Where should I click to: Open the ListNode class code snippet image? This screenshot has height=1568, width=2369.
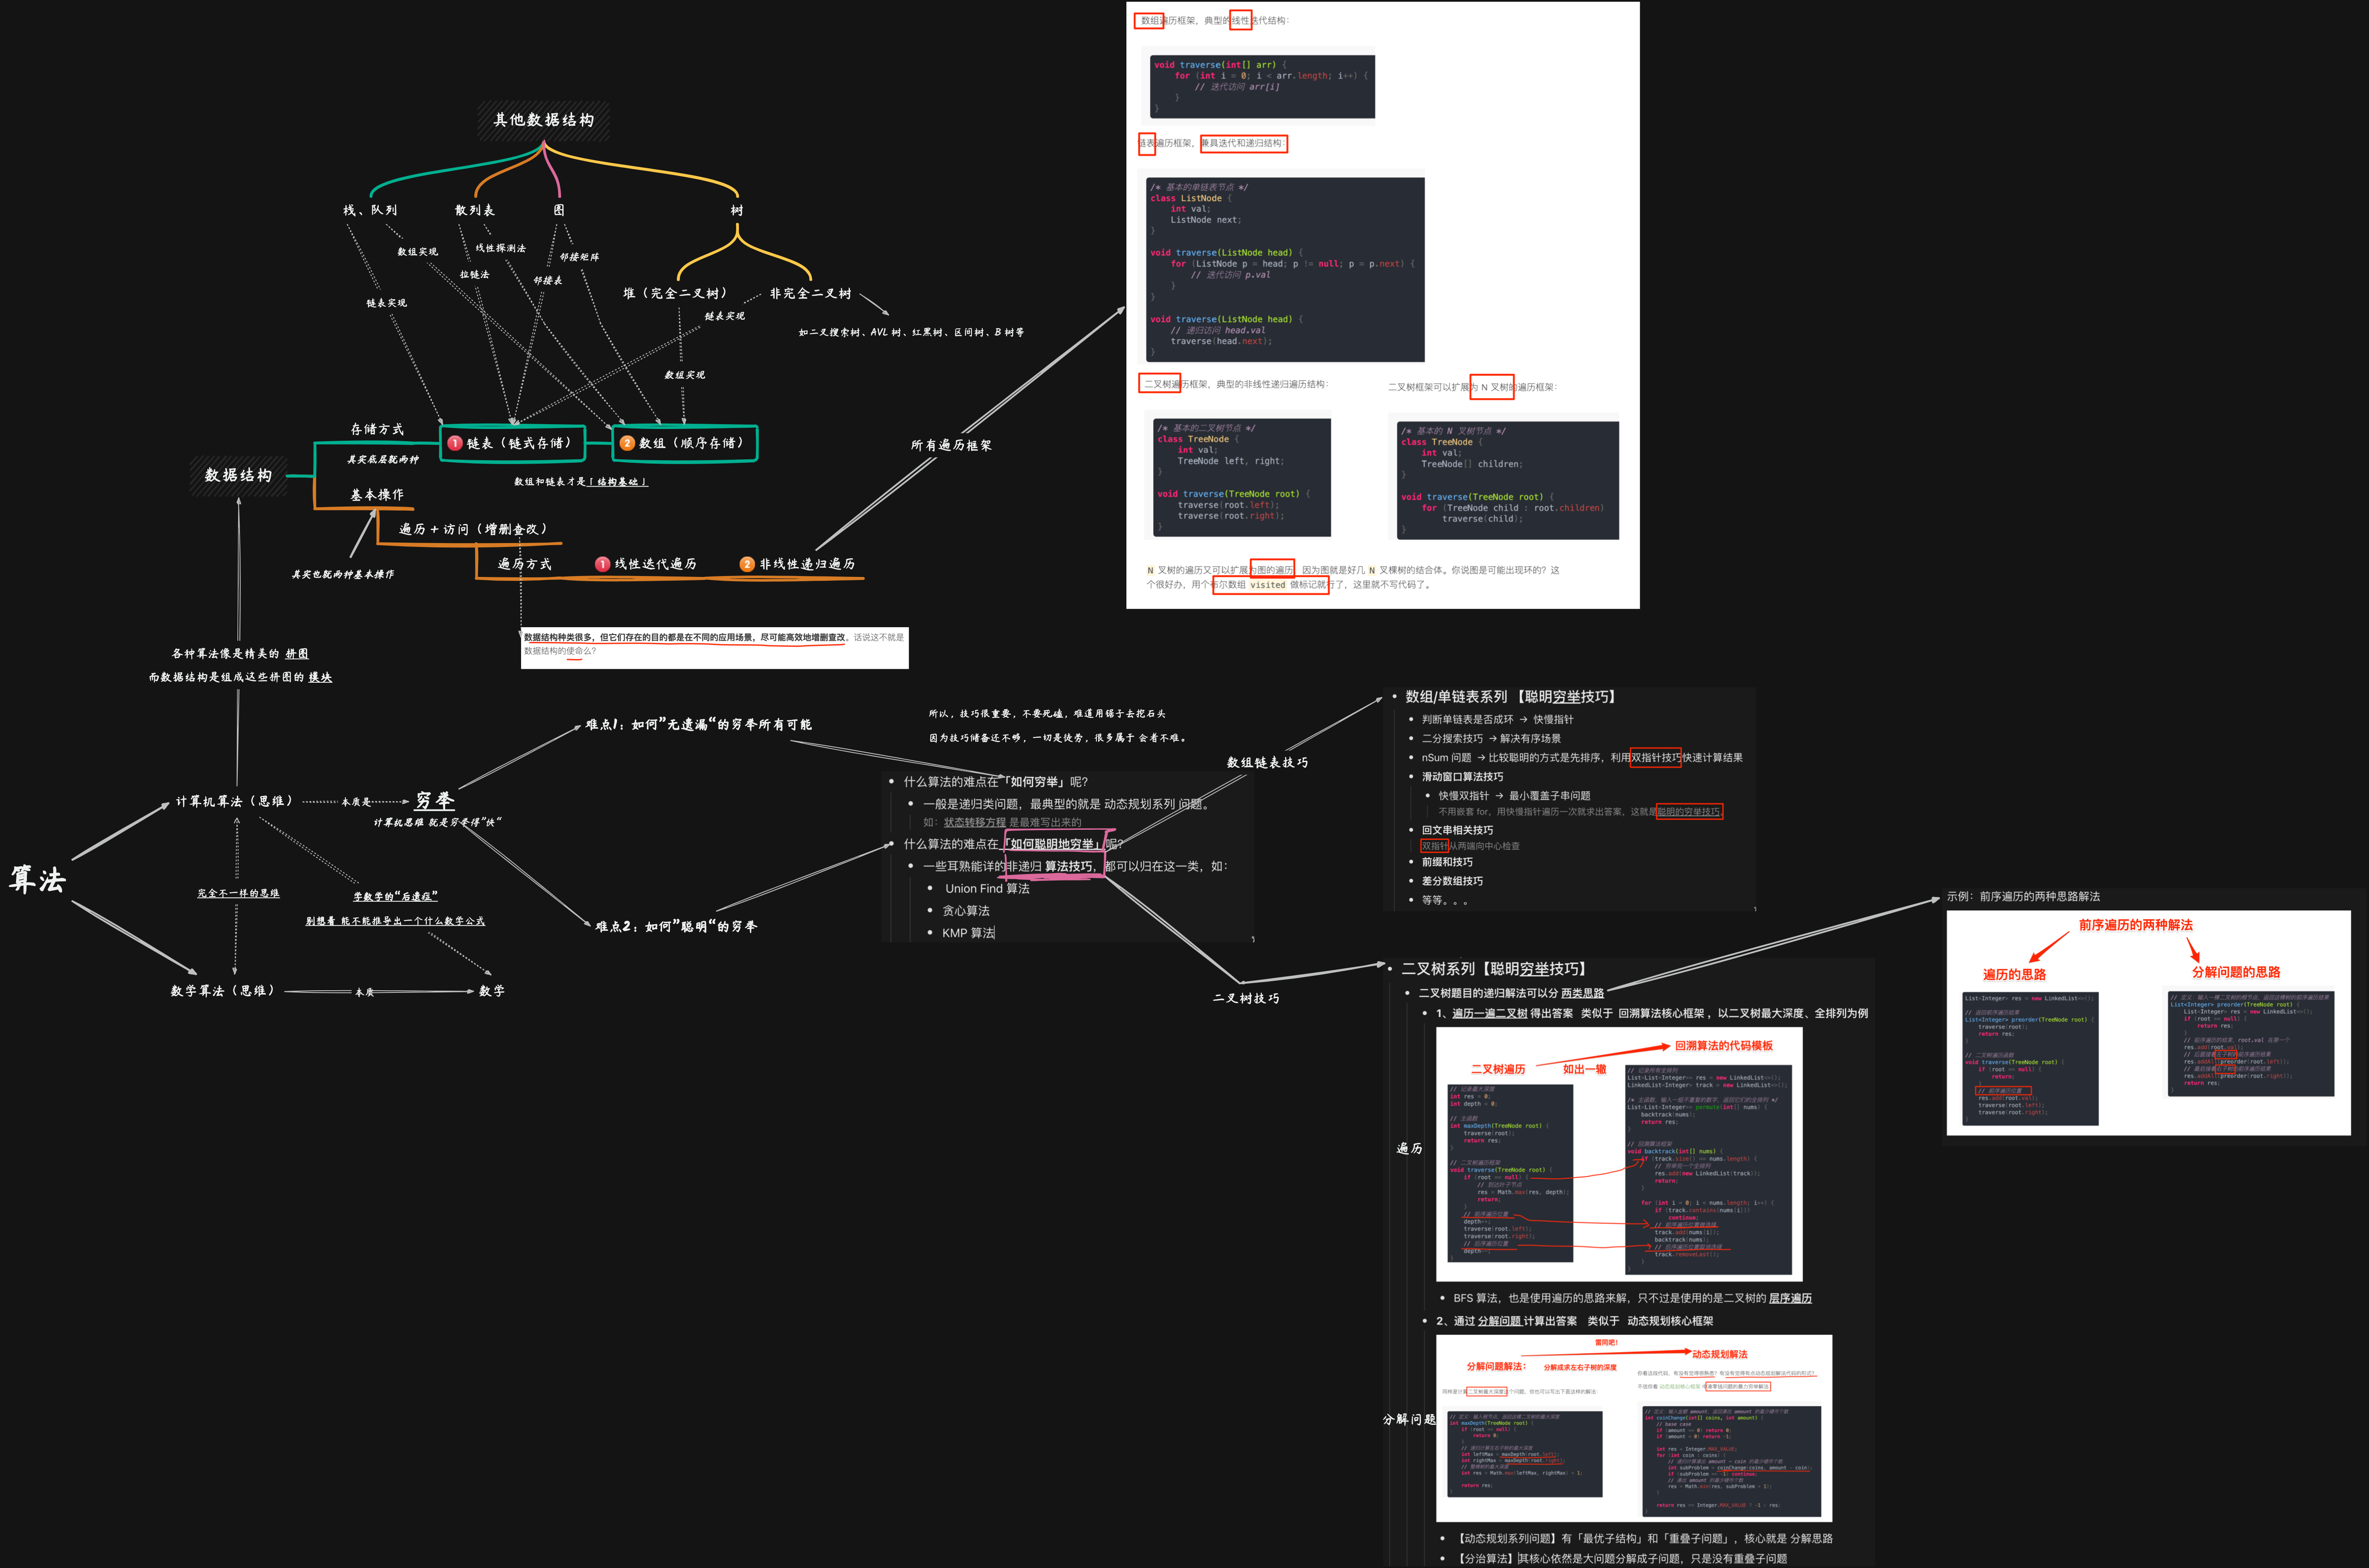click(x=1285, y=270)
